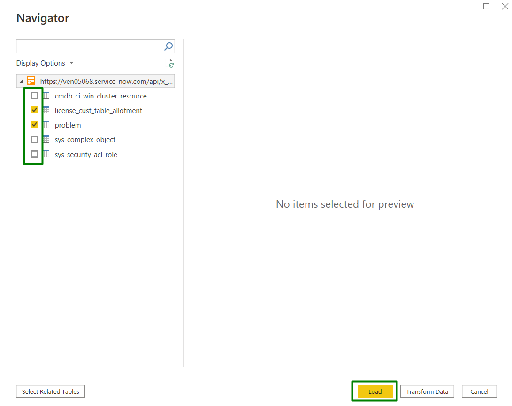Click the table icon beside sys_complex_object
Viewport: 512px width, 406px height.
46,139
